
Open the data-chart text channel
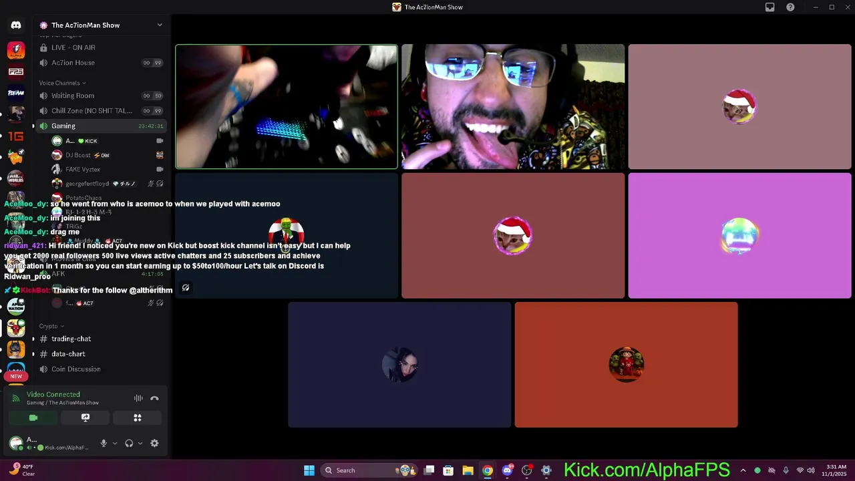point(100,354)
